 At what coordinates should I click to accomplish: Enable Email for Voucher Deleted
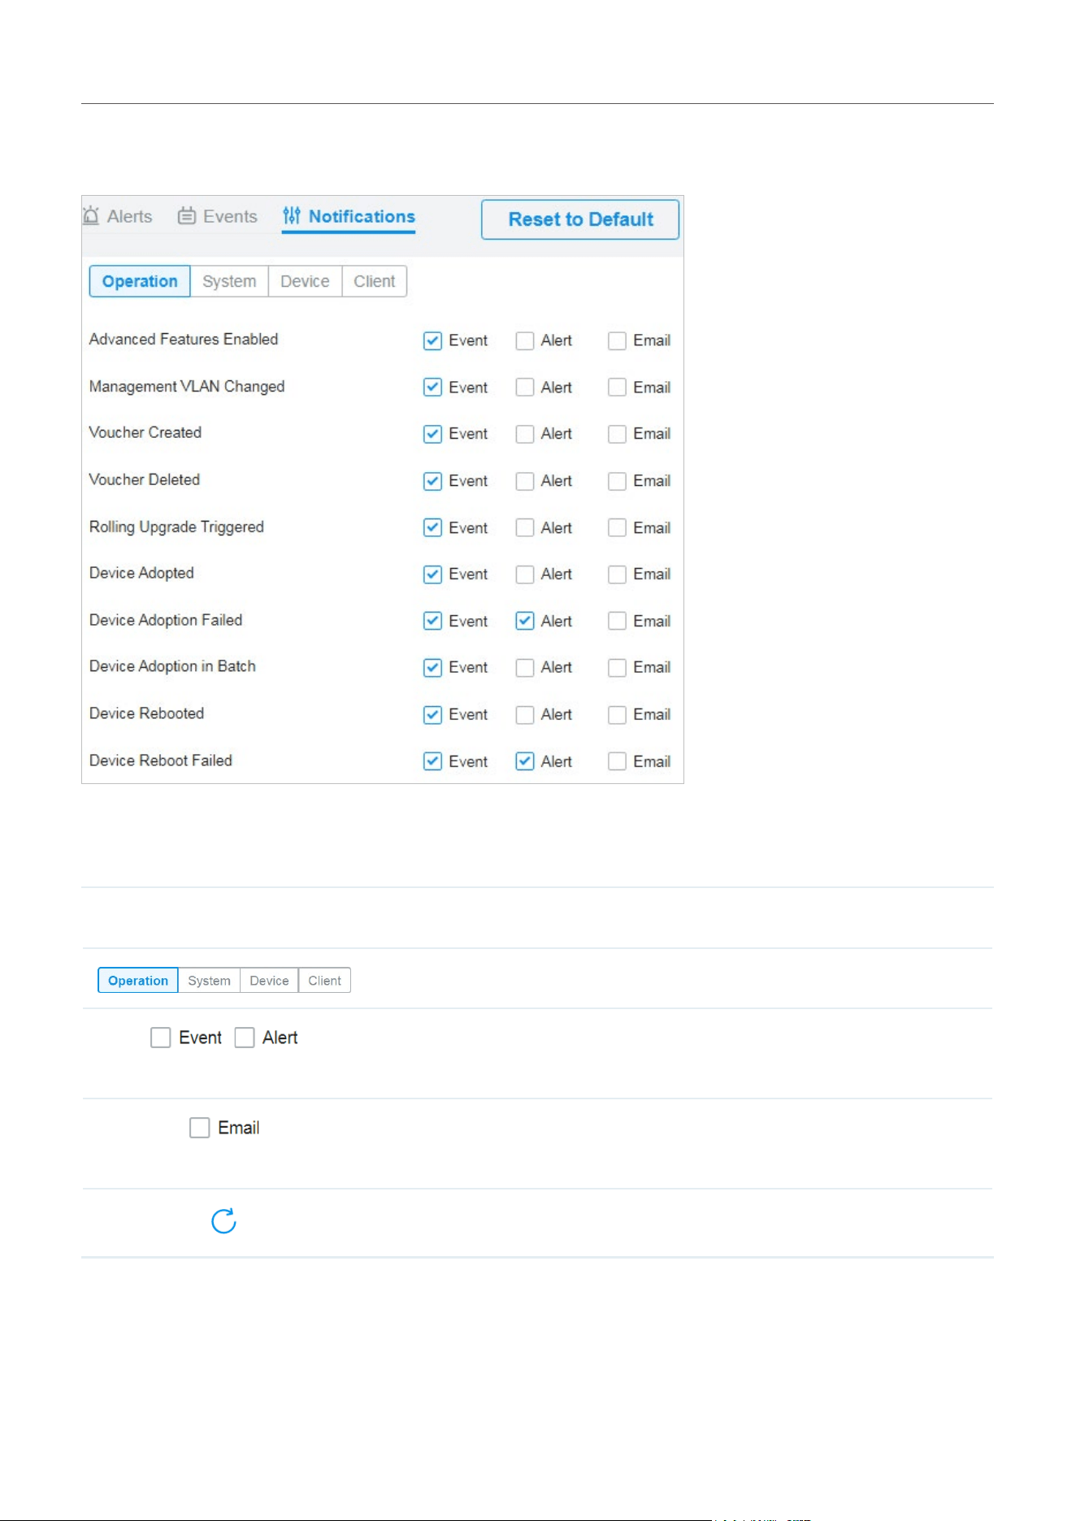pyautogui.click(x=618, y=481)
